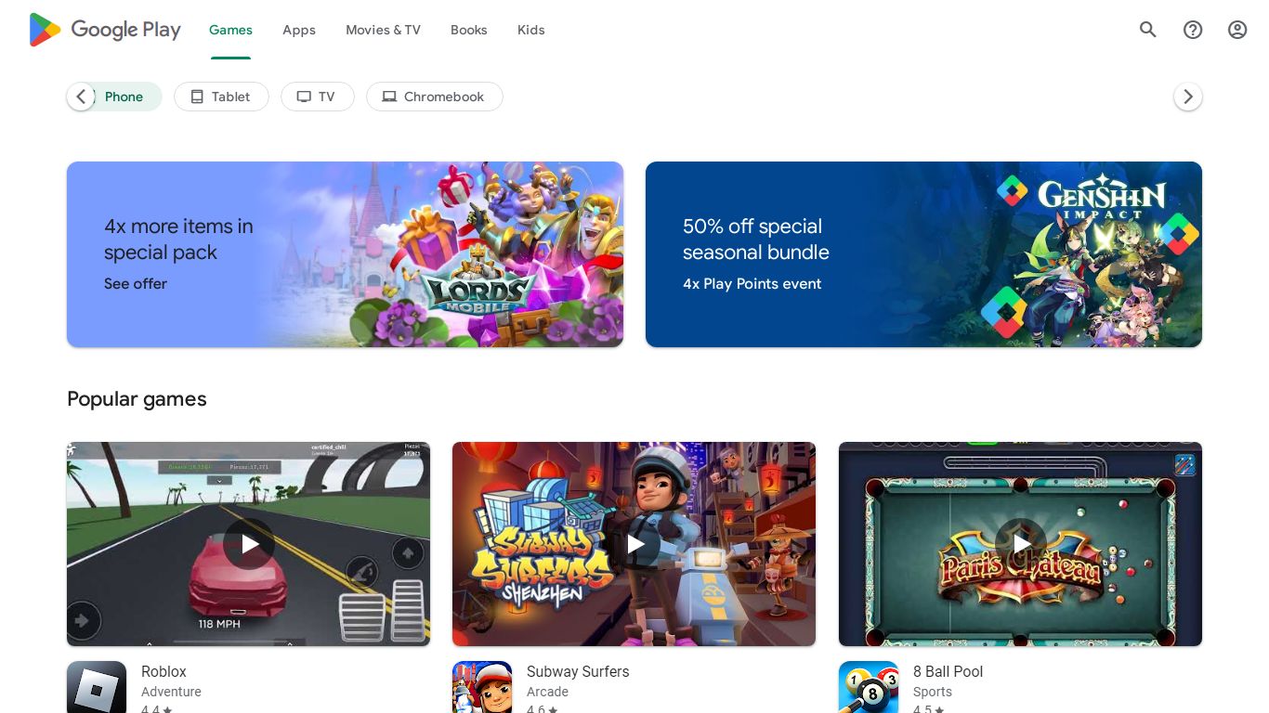Select the Tablet filter chip
Screen dimensions: 1269x713
[x=221, y=97]
